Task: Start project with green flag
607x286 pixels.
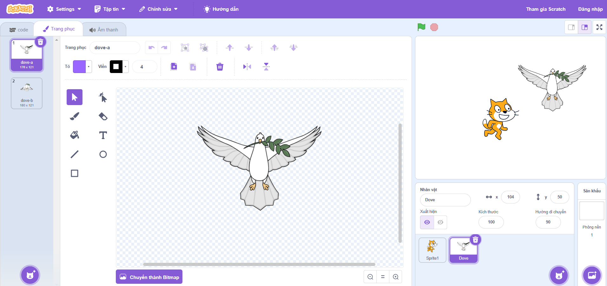Action: pyautogui.click(x=421, y=27)
